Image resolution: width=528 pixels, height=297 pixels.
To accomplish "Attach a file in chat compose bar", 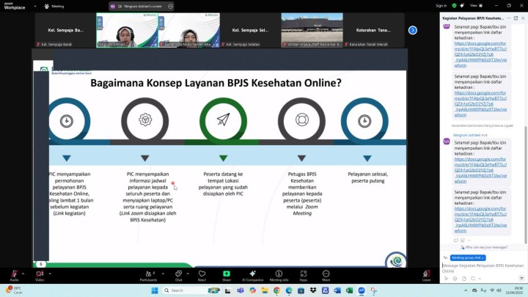I will pyautogui.click(x=464, y=279).
